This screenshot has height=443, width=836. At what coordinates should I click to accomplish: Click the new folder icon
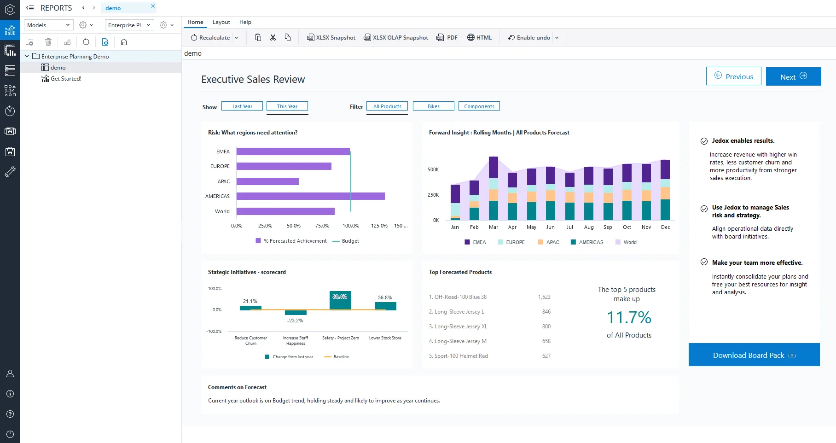click(x=29, y=42)
